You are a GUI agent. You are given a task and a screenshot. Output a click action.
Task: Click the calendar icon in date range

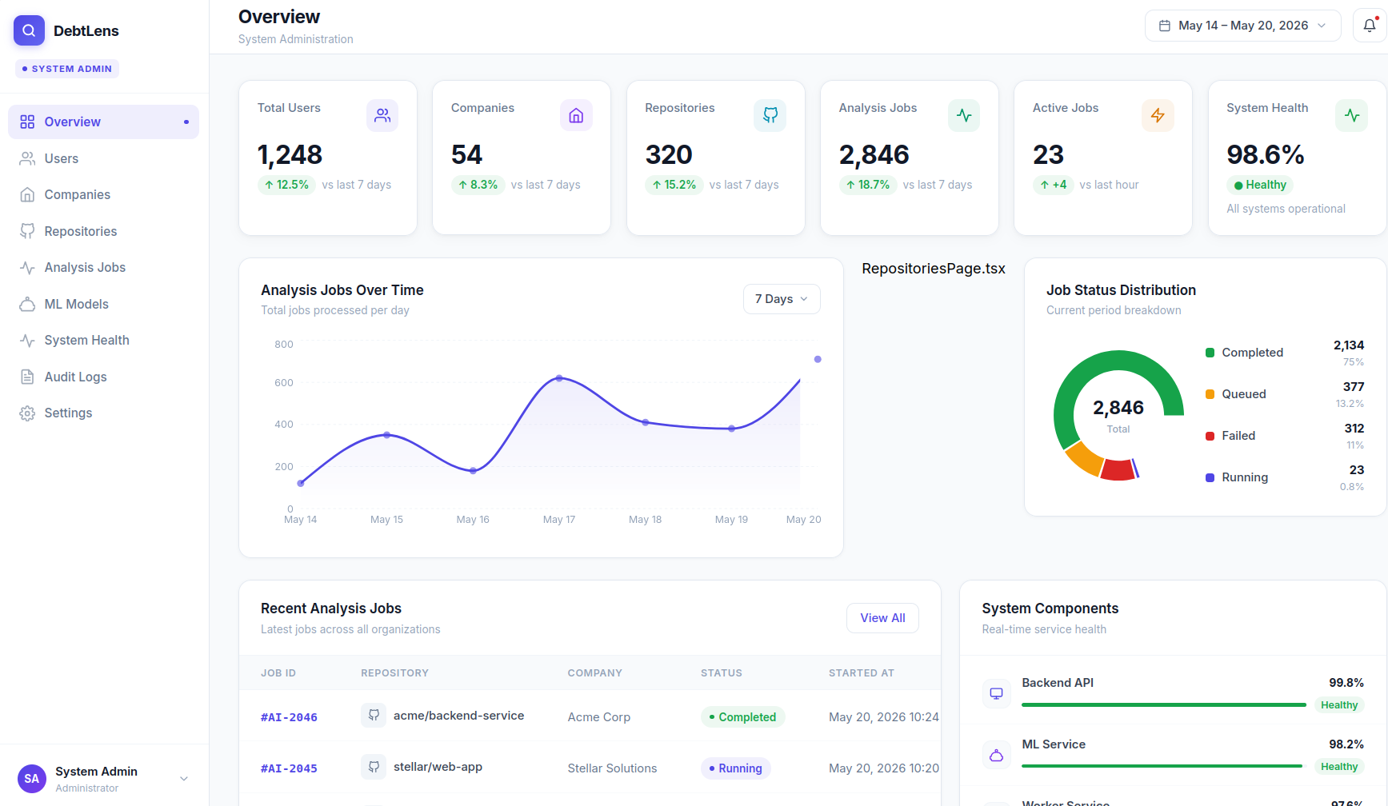point(1165,26)
